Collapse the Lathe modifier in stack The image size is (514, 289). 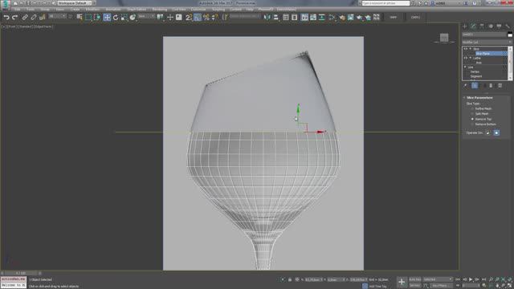[x=470, y=58]
